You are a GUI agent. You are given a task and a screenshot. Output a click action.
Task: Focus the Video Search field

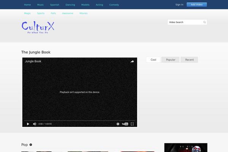coord(187,22)
